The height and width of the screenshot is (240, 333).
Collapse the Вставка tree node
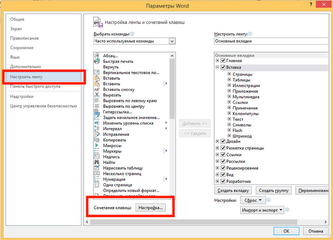217,68
